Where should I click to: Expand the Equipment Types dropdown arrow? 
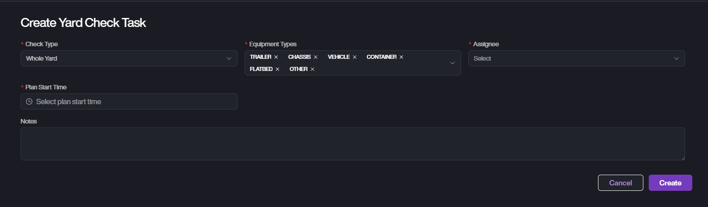tap(452, 63)
